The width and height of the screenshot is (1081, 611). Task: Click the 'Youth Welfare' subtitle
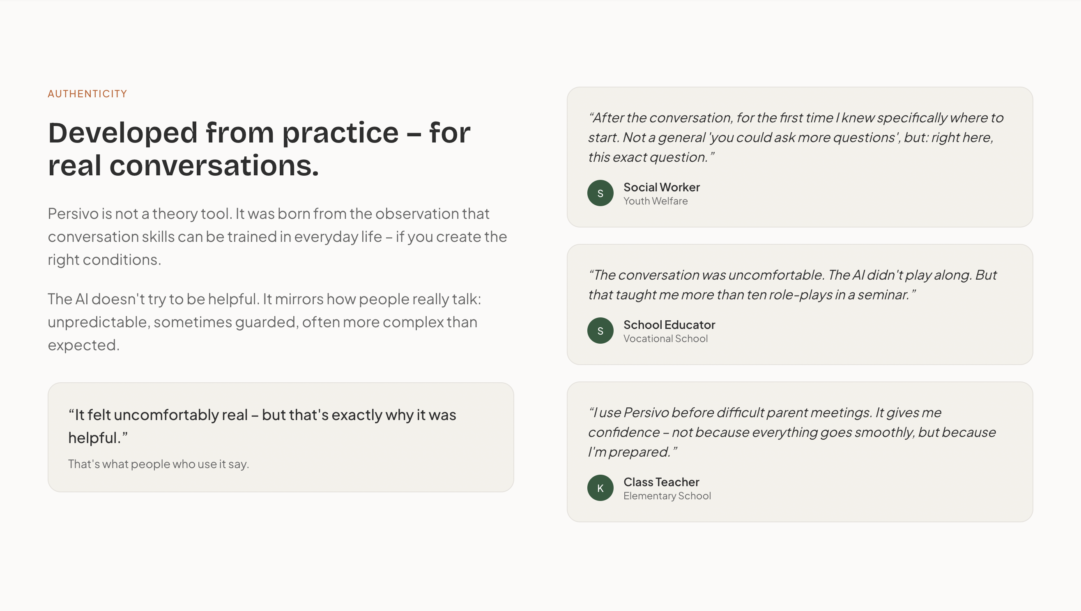point(655,201)
